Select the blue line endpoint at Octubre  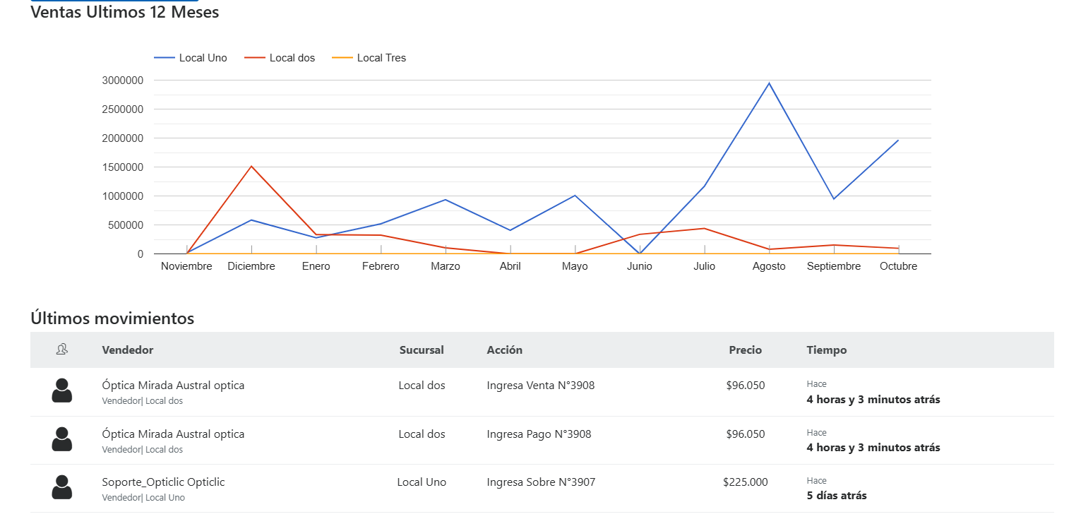[x=898, y=141]
